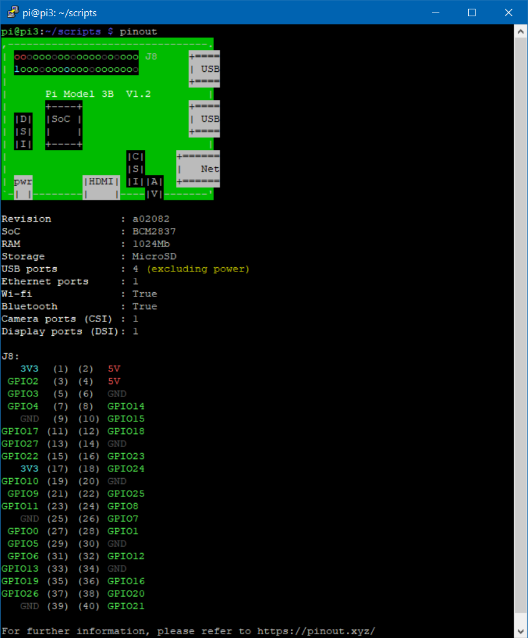Maximize the pi@pi3 terminal window

coord(472,12)
